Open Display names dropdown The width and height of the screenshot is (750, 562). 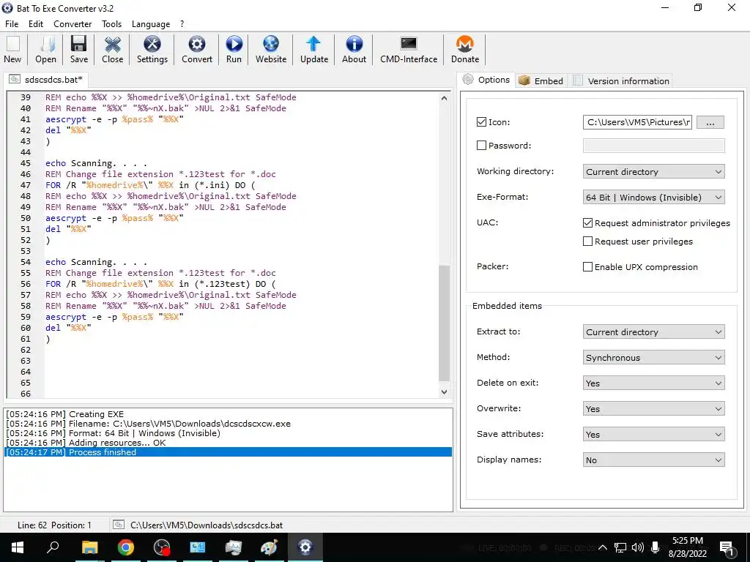pyautogui.click(x=653, y=460)
